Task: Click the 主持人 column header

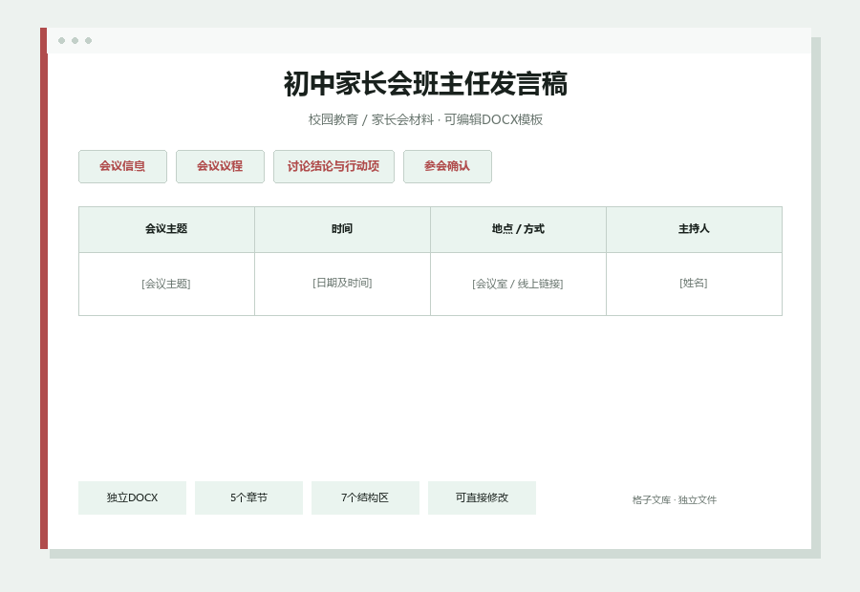Action: point(694,229)
